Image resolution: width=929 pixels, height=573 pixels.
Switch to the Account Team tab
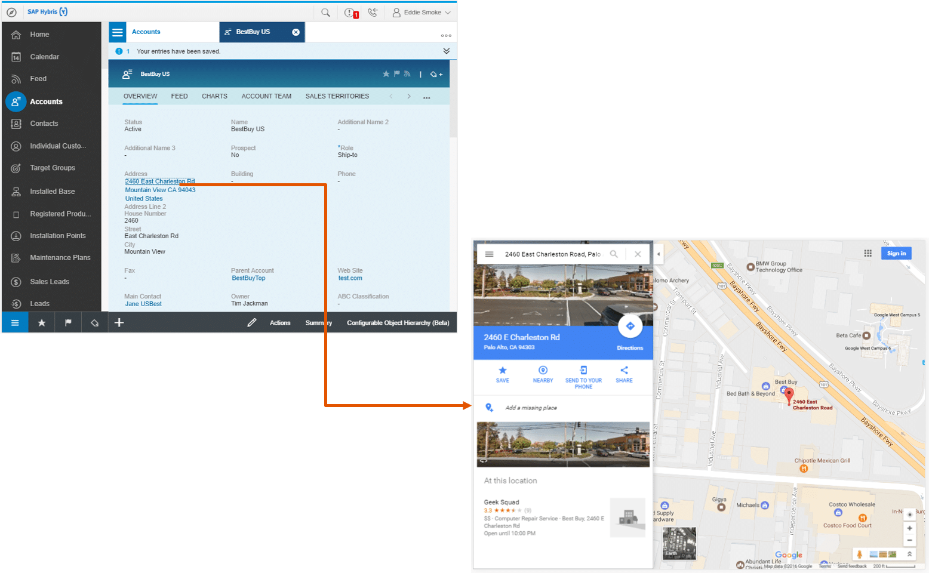(266, 96)
